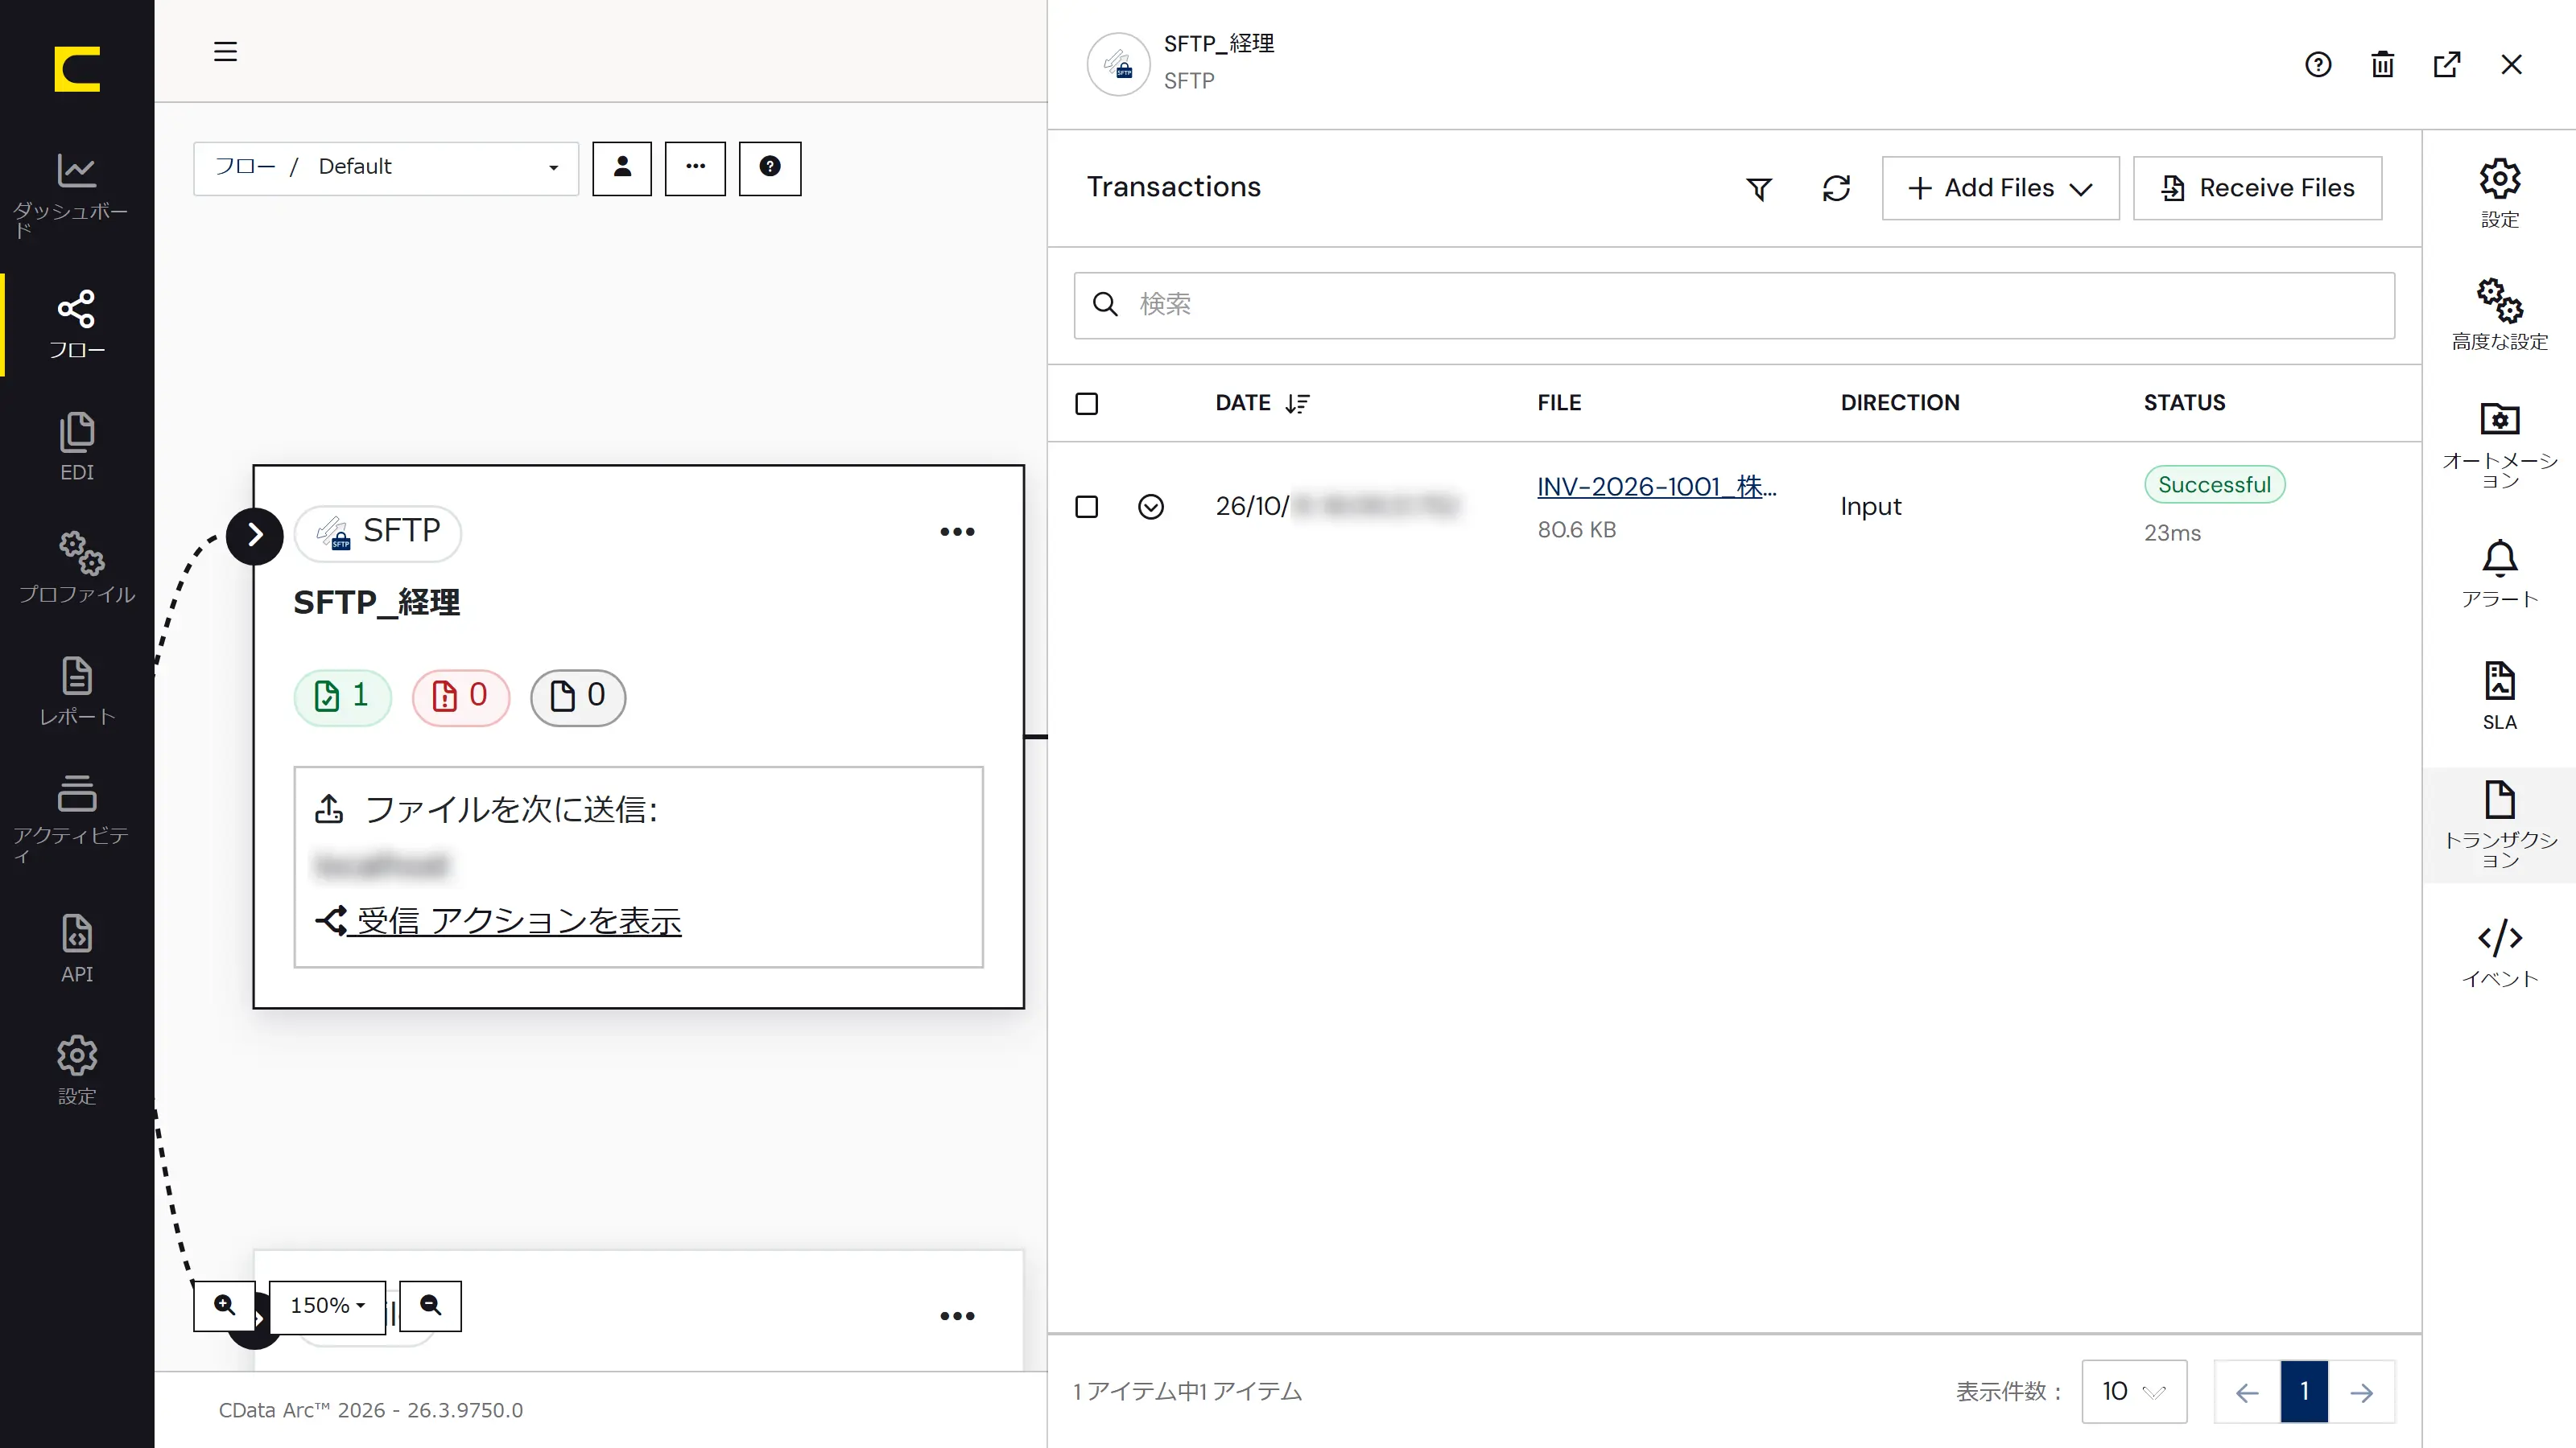Open the ダッシュボード dashboard page
Image resolution: width=2576 pixels, height=1448 pixels.
[76, 195]
